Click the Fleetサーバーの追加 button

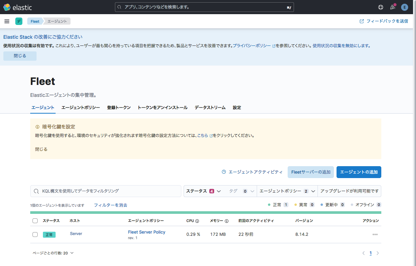310,172
